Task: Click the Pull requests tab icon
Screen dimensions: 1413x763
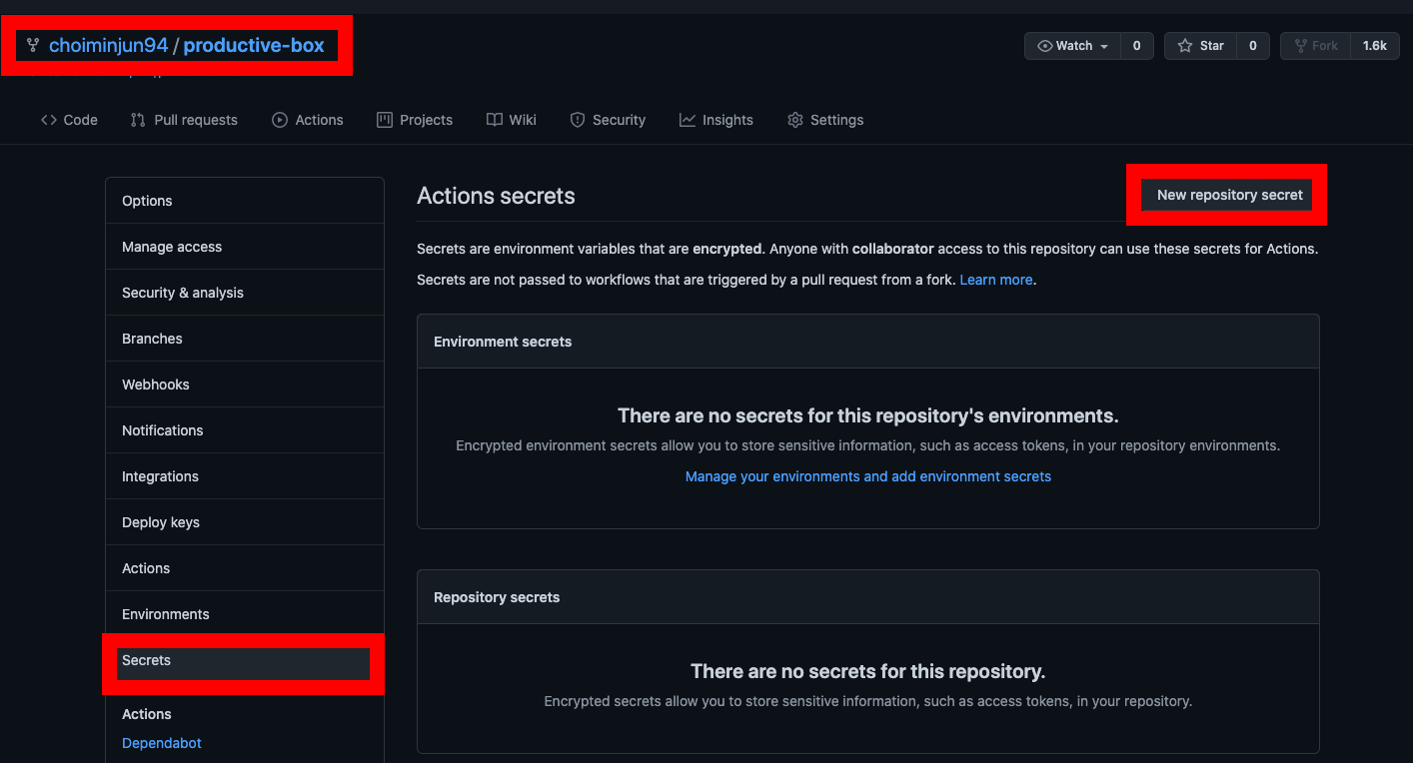Action: [x=138, y=120]
